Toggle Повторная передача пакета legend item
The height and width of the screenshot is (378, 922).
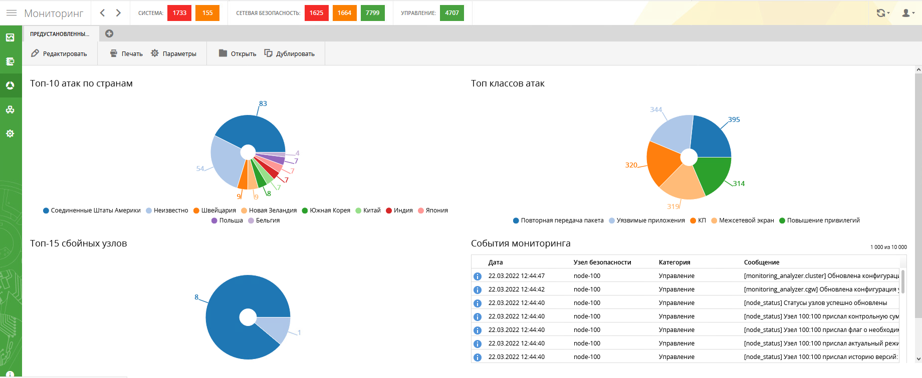click(558, 220)
